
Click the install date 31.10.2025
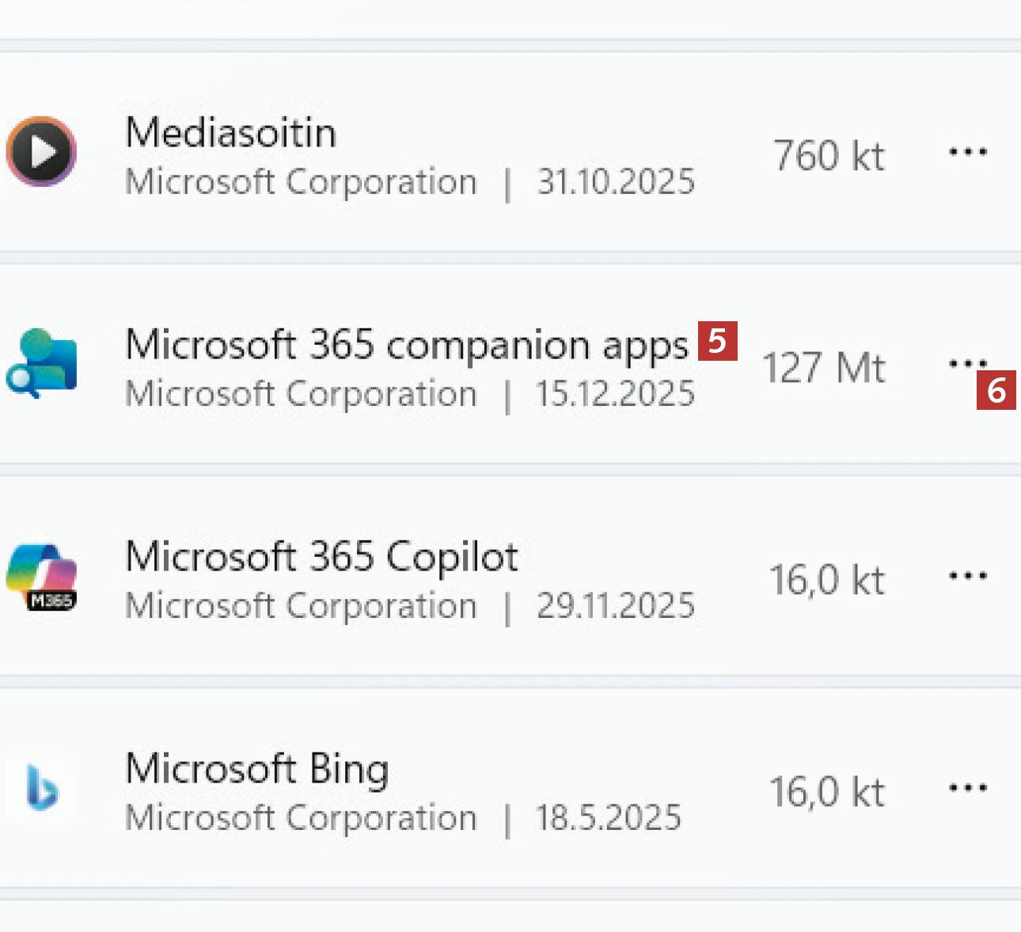[x=615, y=182]
